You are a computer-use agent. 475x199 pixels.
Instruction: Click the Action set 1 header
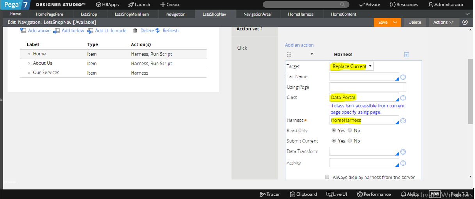click(250, 29)
